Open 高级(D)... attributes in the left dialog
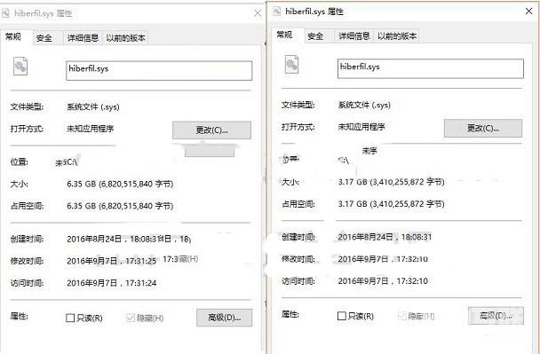 pos(225,318)
